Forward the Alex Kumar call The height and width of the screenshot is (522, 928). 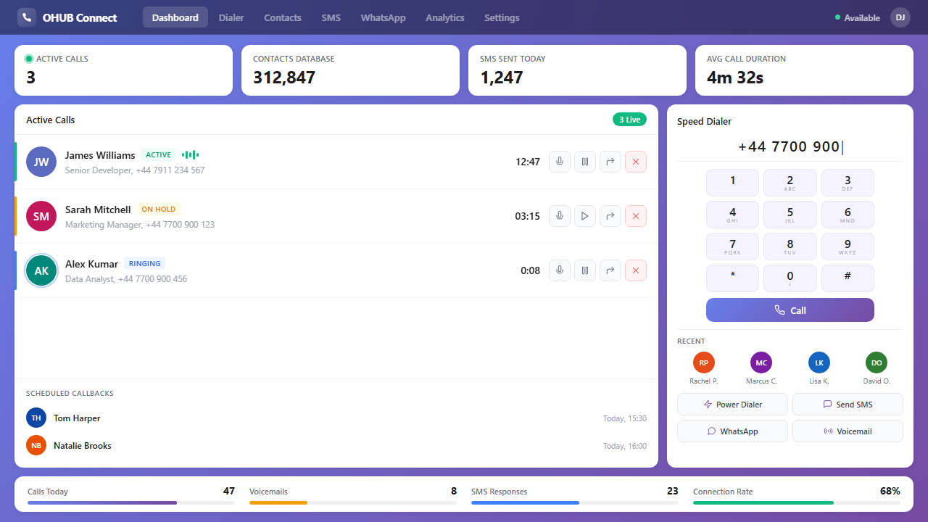pyautogui.click(x=610, y=270)
